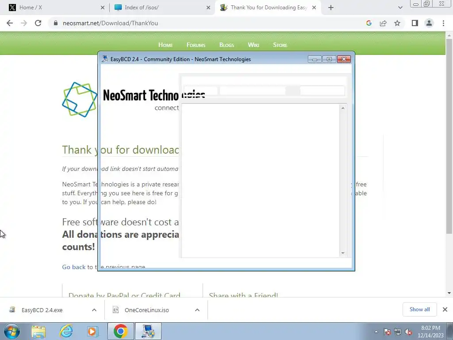Open Windows Media Player from taskbar
The height and width of the screenshot is (340, 453).
pyautogui.click(x=93, y=331)
